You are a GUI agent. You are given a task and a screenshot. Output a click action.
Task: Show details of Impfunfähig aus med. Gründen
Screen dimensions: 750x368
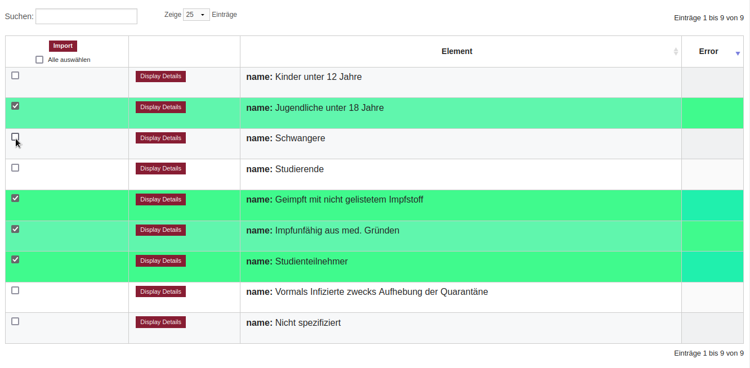tap(160, 230)
